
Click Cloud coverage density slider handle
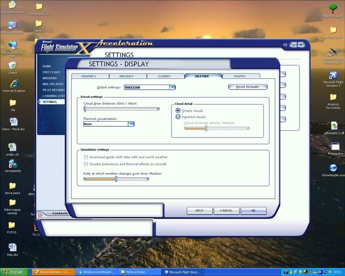point(206,129)
